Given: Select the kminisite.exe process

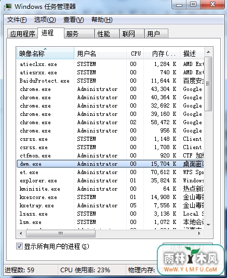Looking at the screenshot, I should click(x=110, y=189).
